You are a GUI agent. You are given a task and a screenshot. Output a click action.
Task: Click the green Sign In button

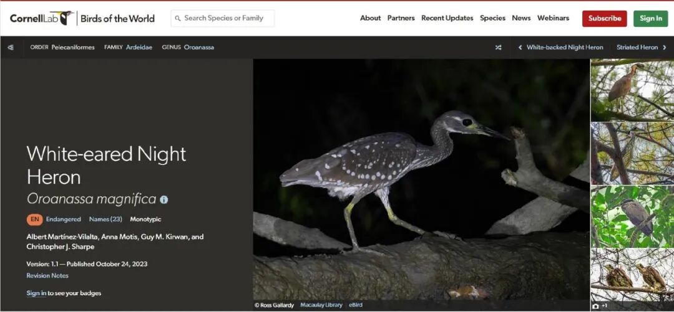tap(650, 19)
